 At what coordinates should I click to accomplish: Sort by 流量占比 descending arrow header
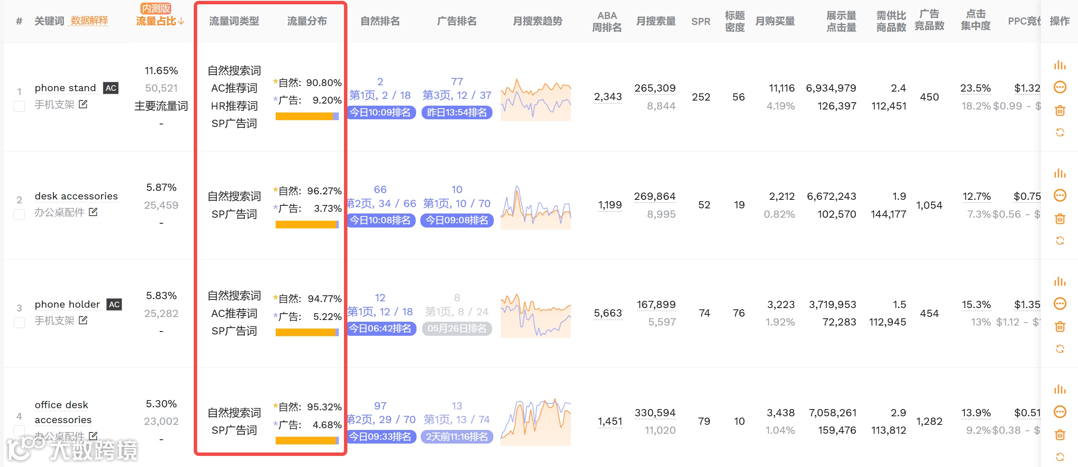tap(160, 21)
